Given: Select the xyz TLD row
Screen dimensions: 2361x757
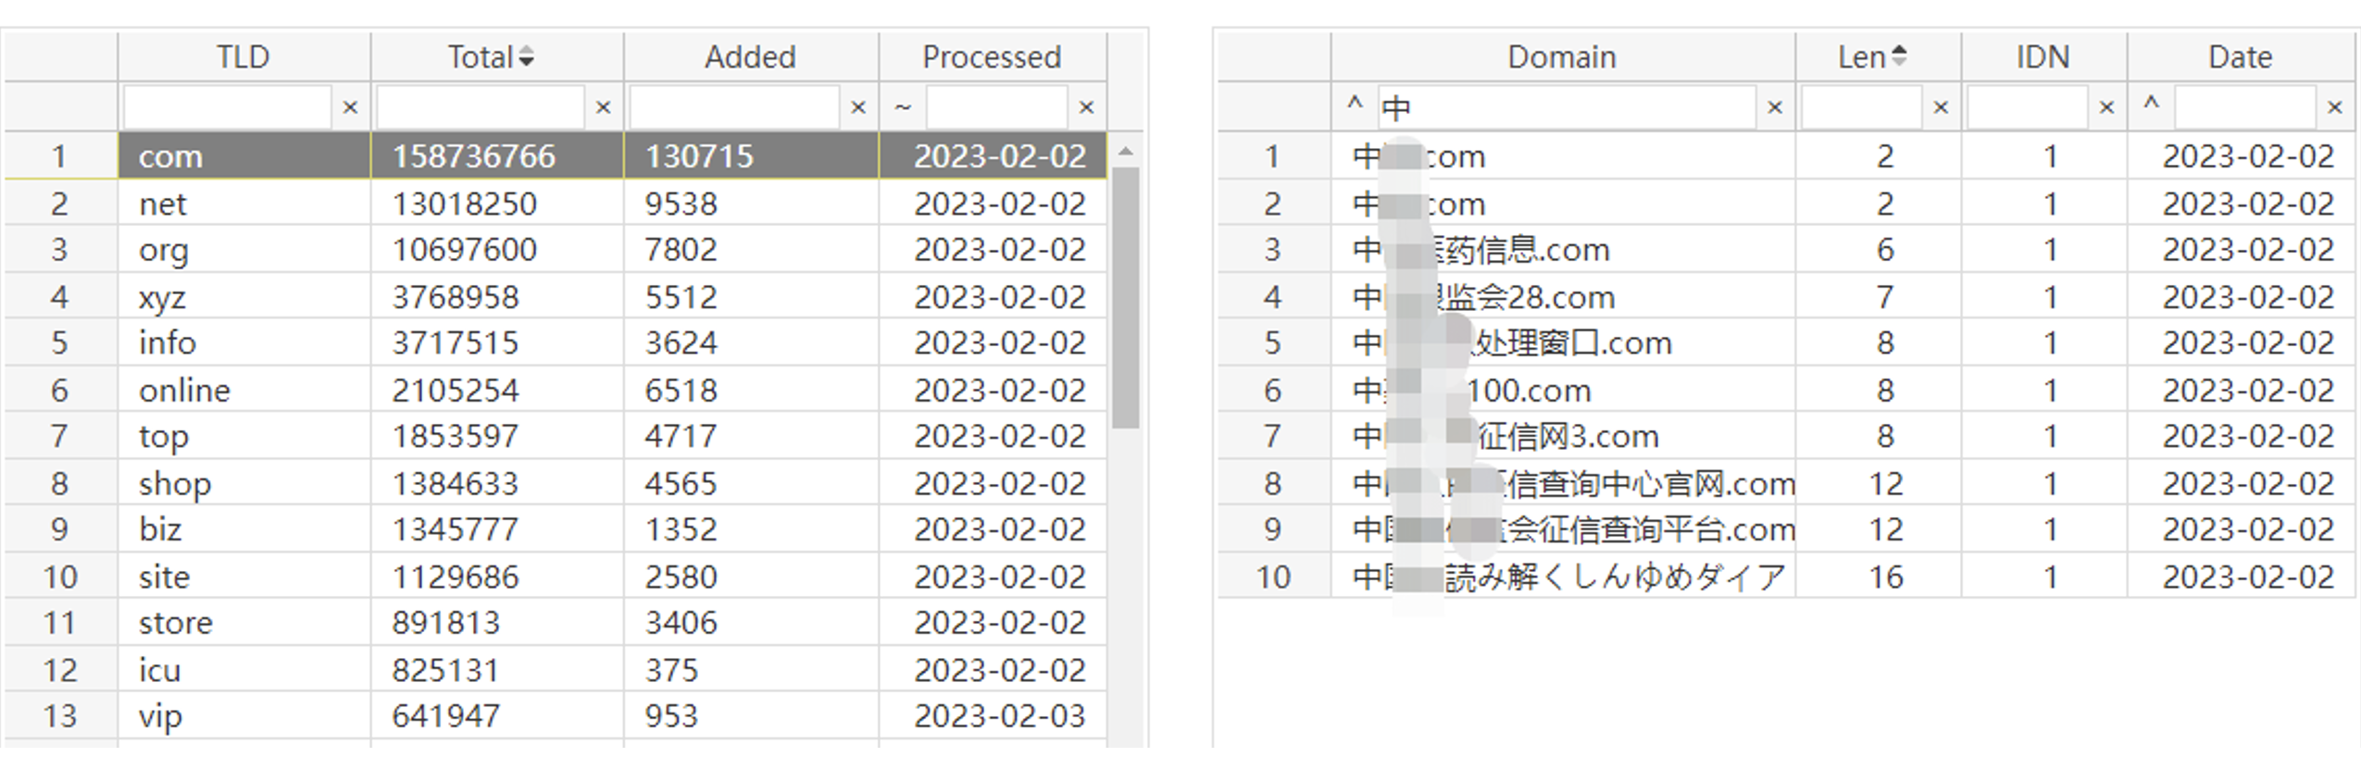Looking at the screenshot, I should [162, 297].
